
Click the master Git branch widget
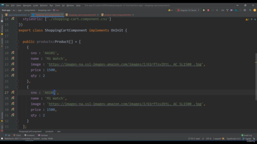click(247, 139)
